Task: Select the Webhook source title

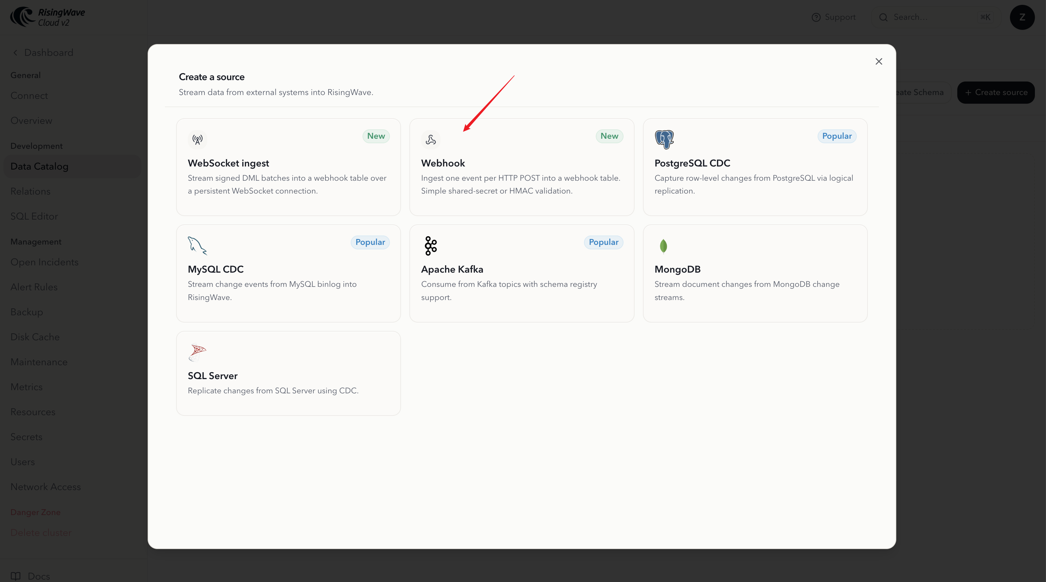Action: [443, 163]
